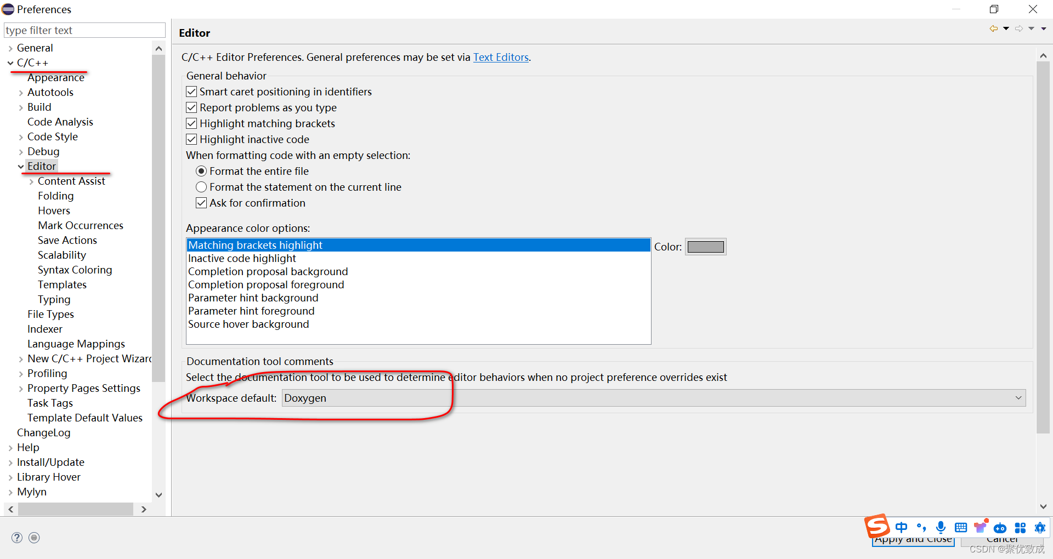The height and width of the screenshot is (559, 1053).
Task: Click the AI pen hexagon icon
Action: coord(1040,528)
